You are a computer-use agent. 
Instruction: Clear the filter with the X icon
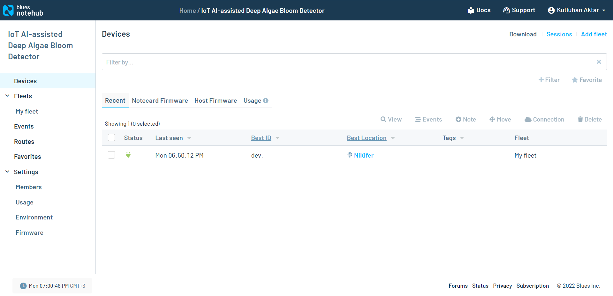click(599, 62)
